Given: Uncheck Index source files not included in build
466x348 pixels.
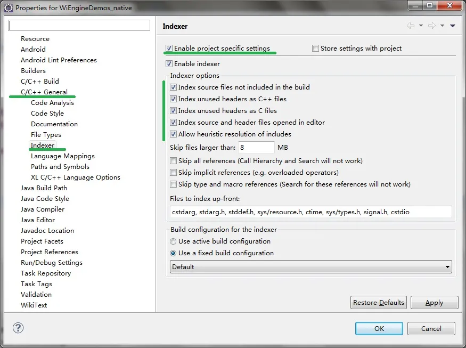Looking at the screenshot, I should pyautogui.click(x=173, y=87).
